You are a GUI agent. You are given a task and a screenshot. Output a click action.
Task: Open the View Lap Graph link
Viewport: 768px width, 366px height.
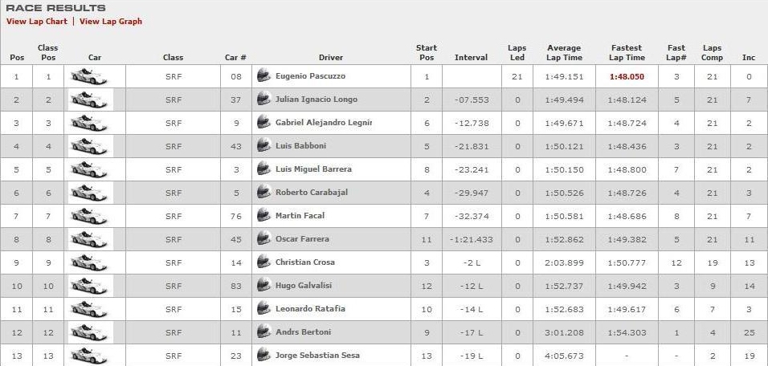click(111, 21)
